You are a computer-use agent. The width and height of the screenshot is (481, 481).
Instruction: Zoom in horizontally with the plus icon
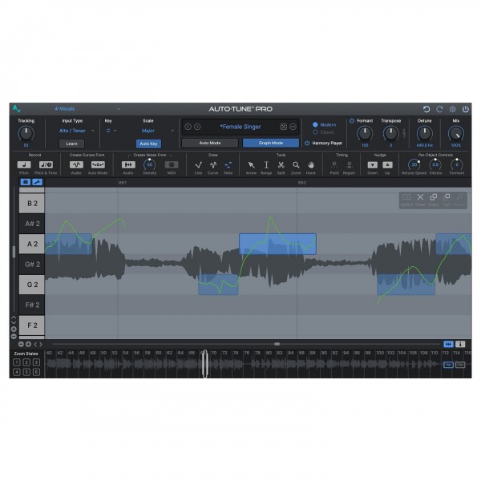coord(28,344)
